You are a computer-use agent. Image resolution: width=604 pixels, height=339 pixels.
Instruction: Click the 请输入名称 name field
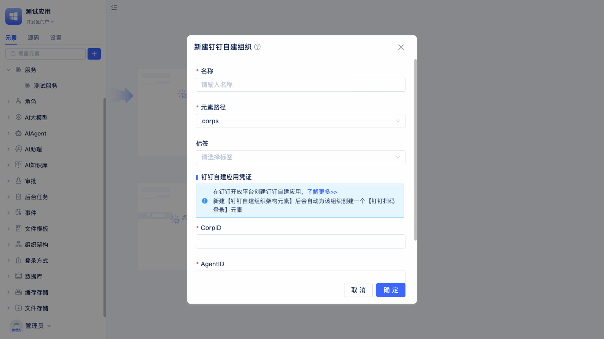click(x=275, y=85)
